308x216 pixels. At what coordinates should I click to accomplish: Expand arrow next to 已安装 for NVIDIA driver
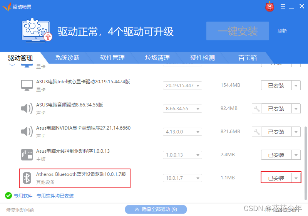tap(296, 132)
